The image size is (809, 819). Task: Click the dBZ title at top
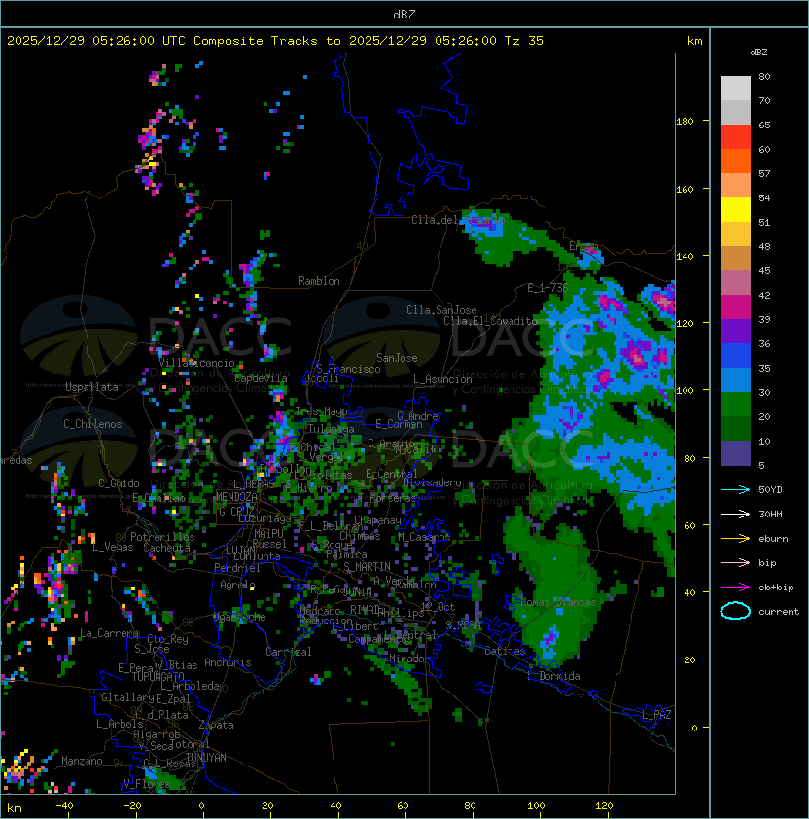[404, 15]
